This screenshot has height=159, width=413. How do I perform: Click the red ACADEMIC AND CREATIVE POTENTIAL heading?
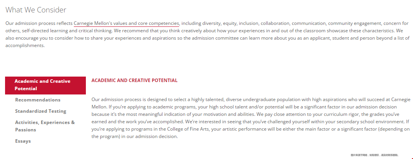[x=134, y=80]
